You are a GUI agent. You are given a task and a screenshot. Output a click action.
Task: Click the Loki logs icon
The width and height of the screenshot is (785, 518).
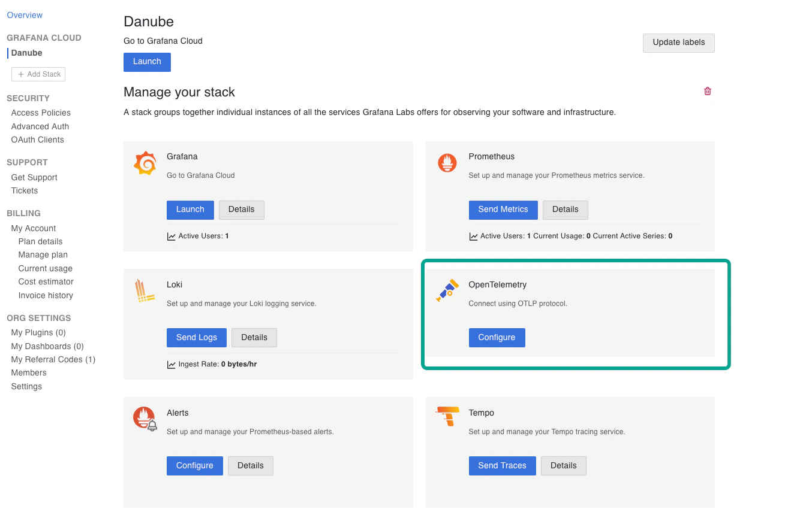click(x=145, y=291)
